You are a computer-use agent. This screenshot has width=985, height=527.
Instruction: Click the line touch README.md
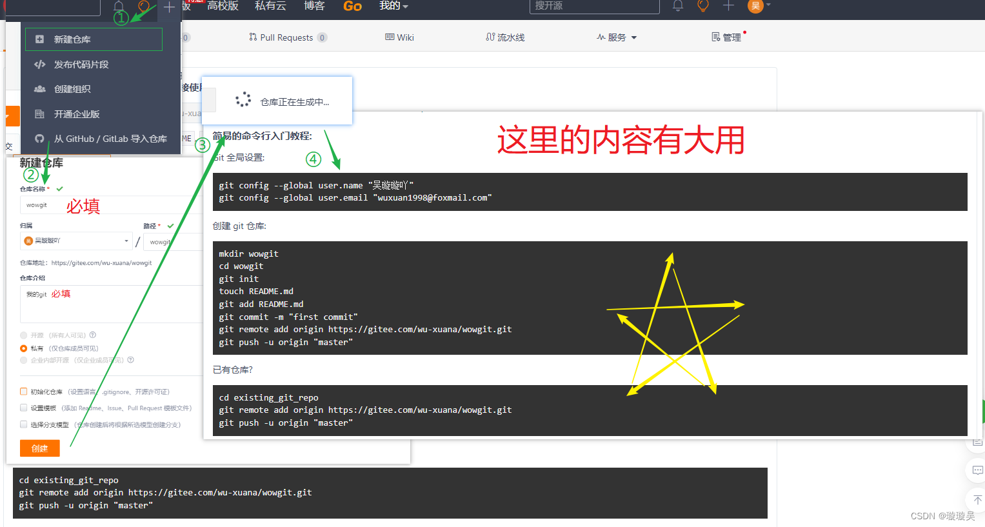click(256, 292)
